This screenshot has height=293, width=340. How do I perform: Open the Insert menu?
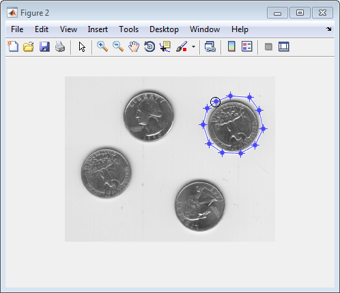98,29
